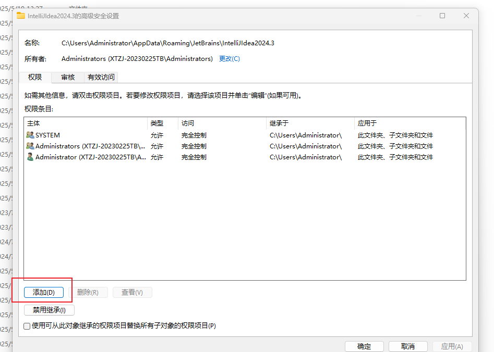Image resolution: width=494 pixels, height=352 pixels.
Task: Click the Administrator user icon
Action: coord(30,157)
